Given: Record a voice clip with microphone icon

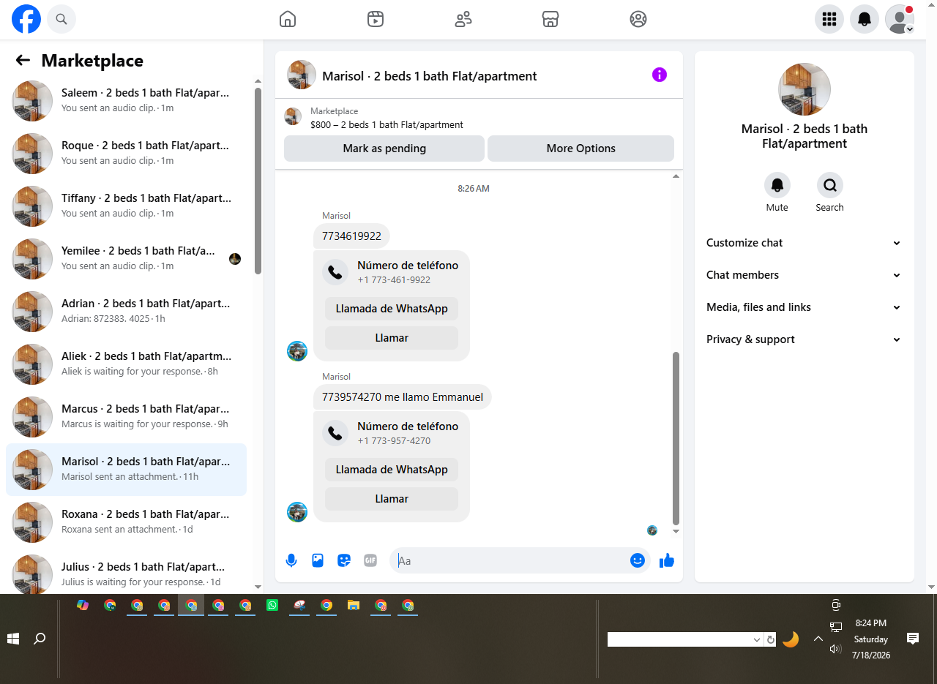Looking at the screenshot, I should 291,560.
